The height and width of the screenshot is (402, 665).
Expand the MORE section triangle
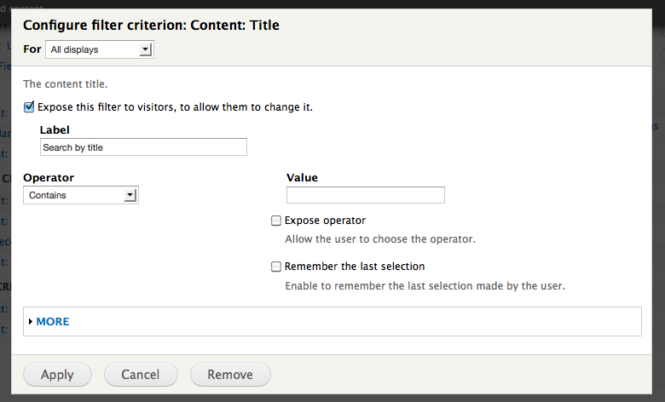coord(31,322)
